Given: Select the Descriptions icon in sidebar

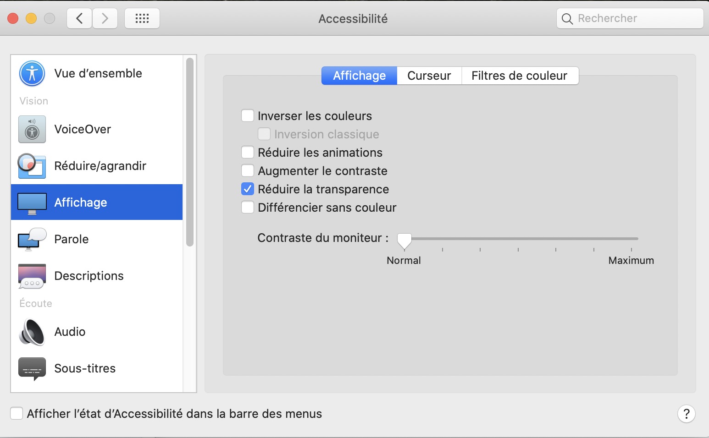Looking at the screenshot, I should 32,276.
